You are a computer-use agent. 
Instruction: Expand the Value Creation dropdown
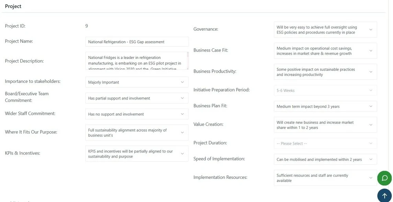click(x=325, y=125)
